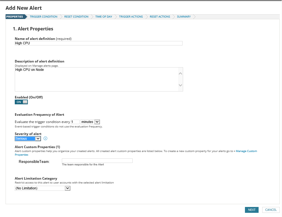Screen dimensions: 282x217
Task: Open the Alert Limitation Category dropdown
Action: click(42, 188)
